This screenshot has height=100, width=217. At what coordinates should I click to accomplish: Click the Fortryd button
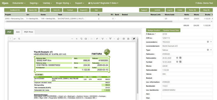coord(70,10)
